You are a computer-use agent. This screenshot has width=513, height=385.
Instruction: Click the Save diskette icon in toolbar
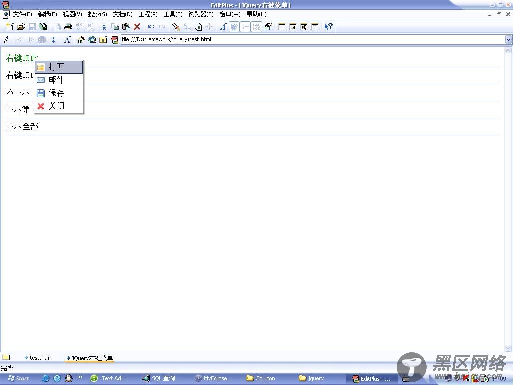pos(32,27)
